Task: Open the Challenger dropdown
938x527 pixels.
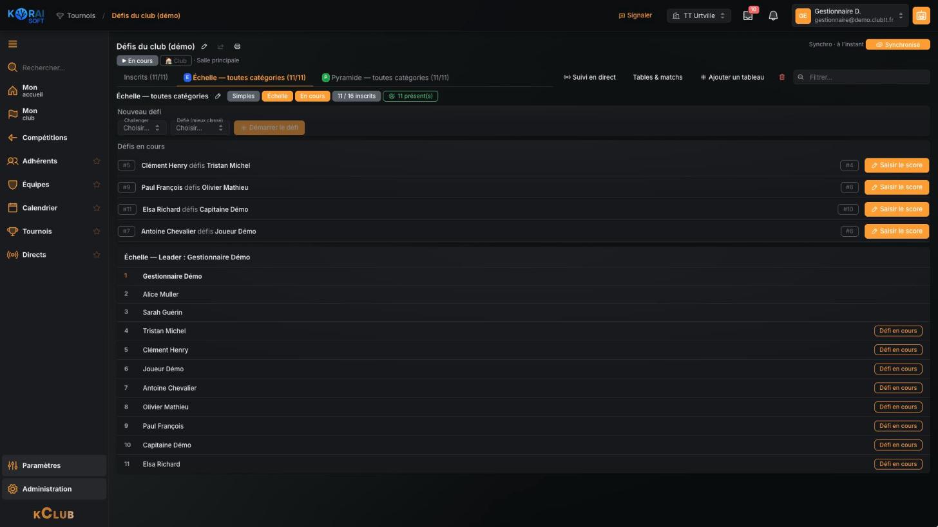Action: pos(141,127)
